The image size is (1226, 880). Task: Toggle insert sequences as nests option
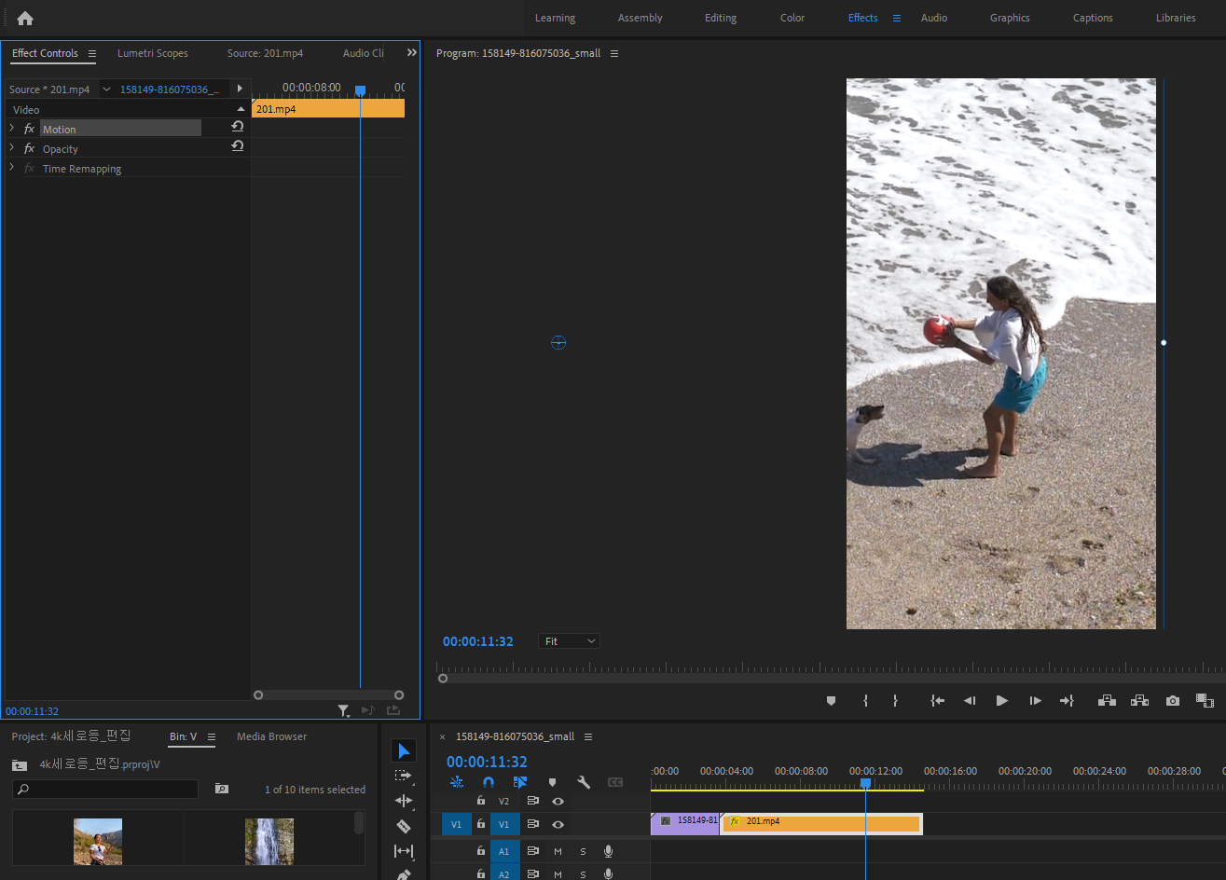click(457, 783)
